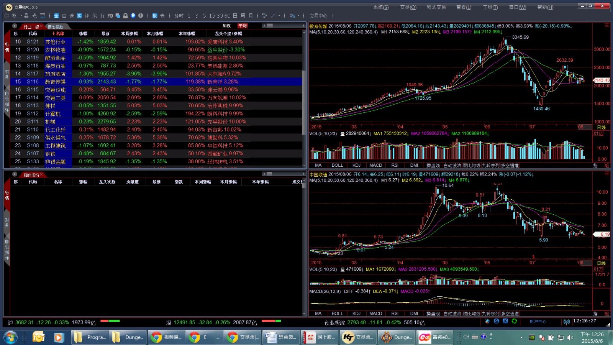
Task: Open the 交易(Q) menu
Action: [x=408, y=7]
